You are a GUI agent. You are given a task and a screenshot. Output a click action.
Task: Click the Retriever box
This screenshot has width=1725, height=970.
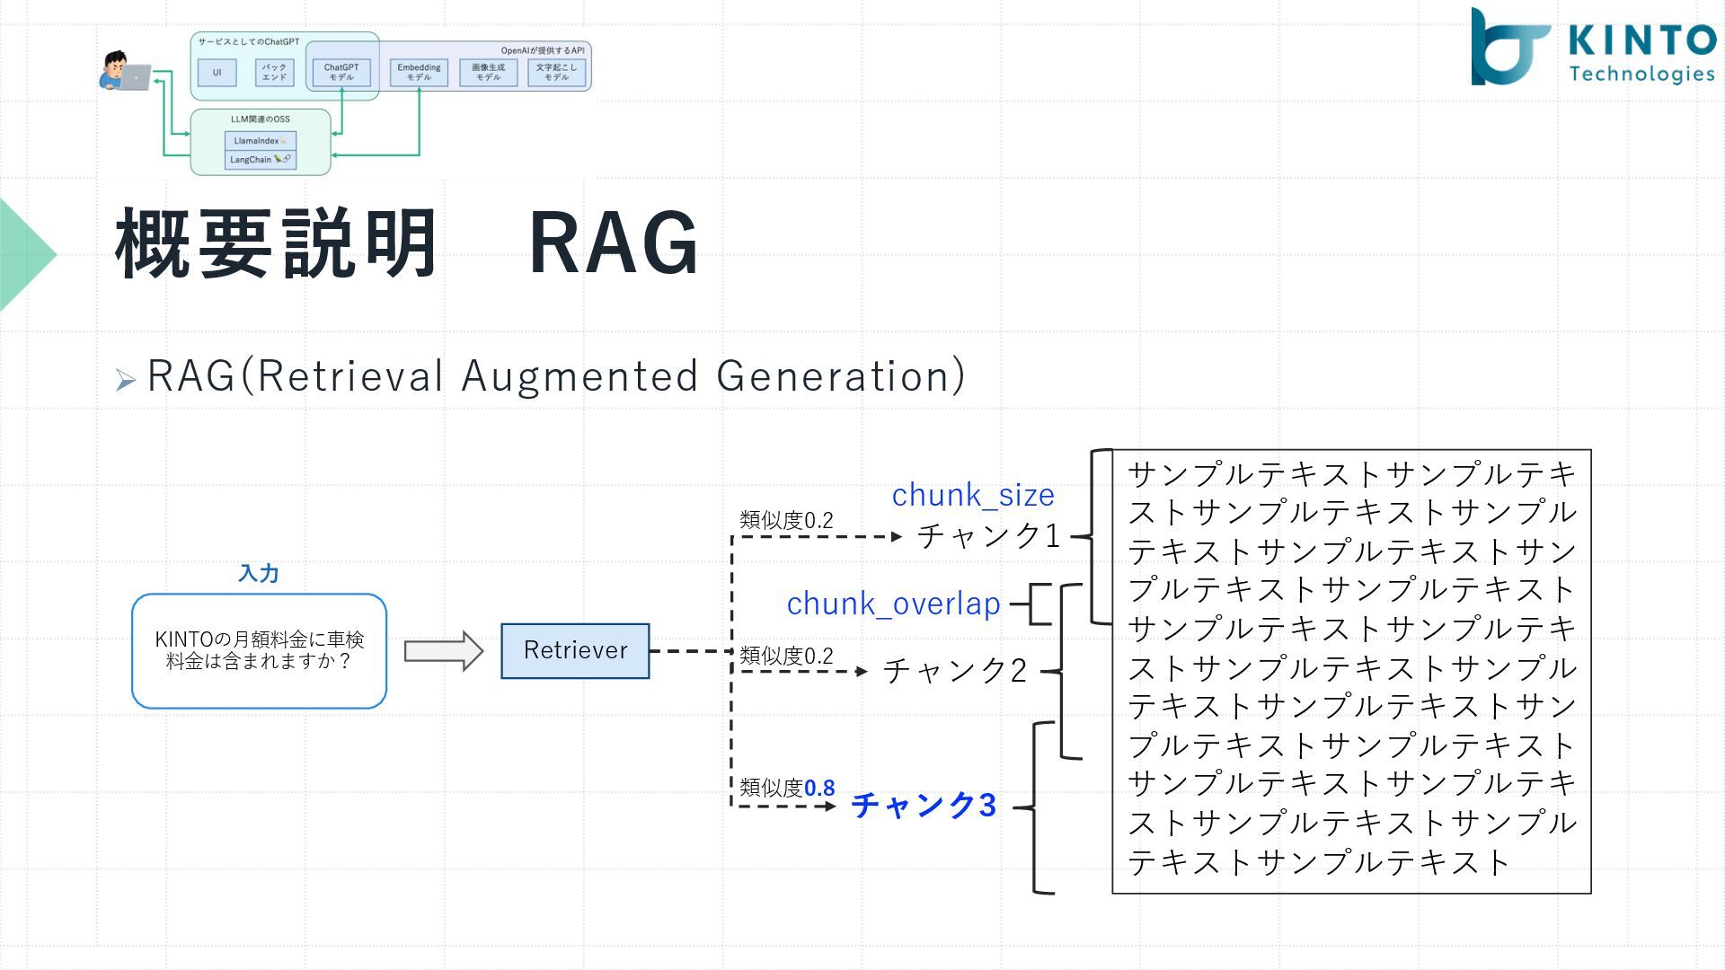(x=575, y=651)
